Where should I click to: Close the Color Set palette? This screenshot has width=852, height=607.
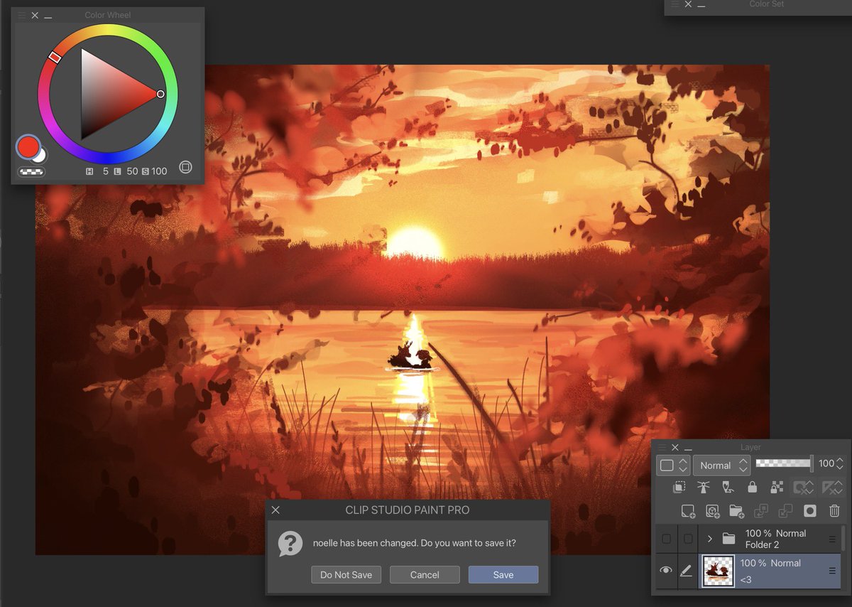click(688, 4)
